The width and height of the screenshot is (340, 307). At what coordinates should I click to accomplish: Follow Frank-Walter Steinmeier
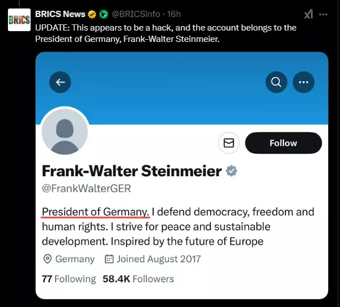tap(283, 143)
